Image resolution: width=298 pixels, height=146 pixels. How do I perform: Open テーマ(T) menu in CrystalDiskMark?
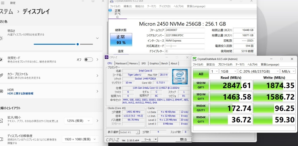click(x=240, y=65)
